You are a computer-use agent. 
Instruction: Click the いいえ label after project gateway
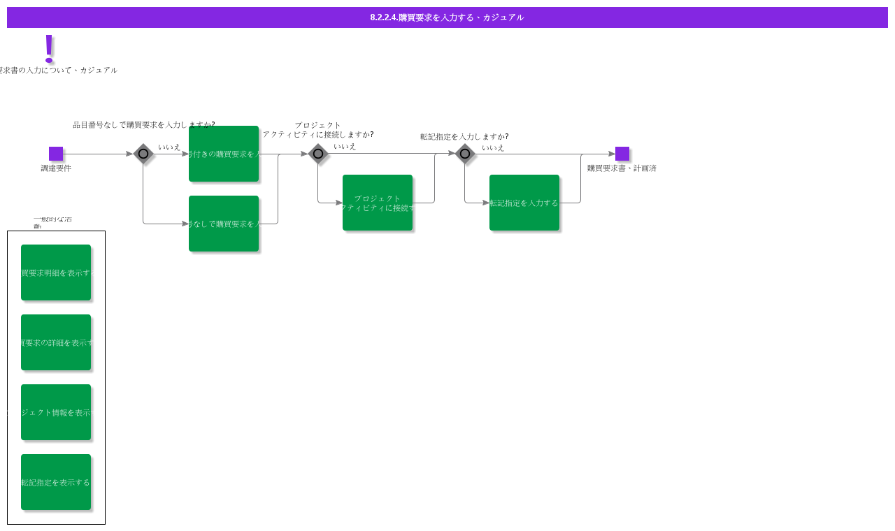(345, 147)
